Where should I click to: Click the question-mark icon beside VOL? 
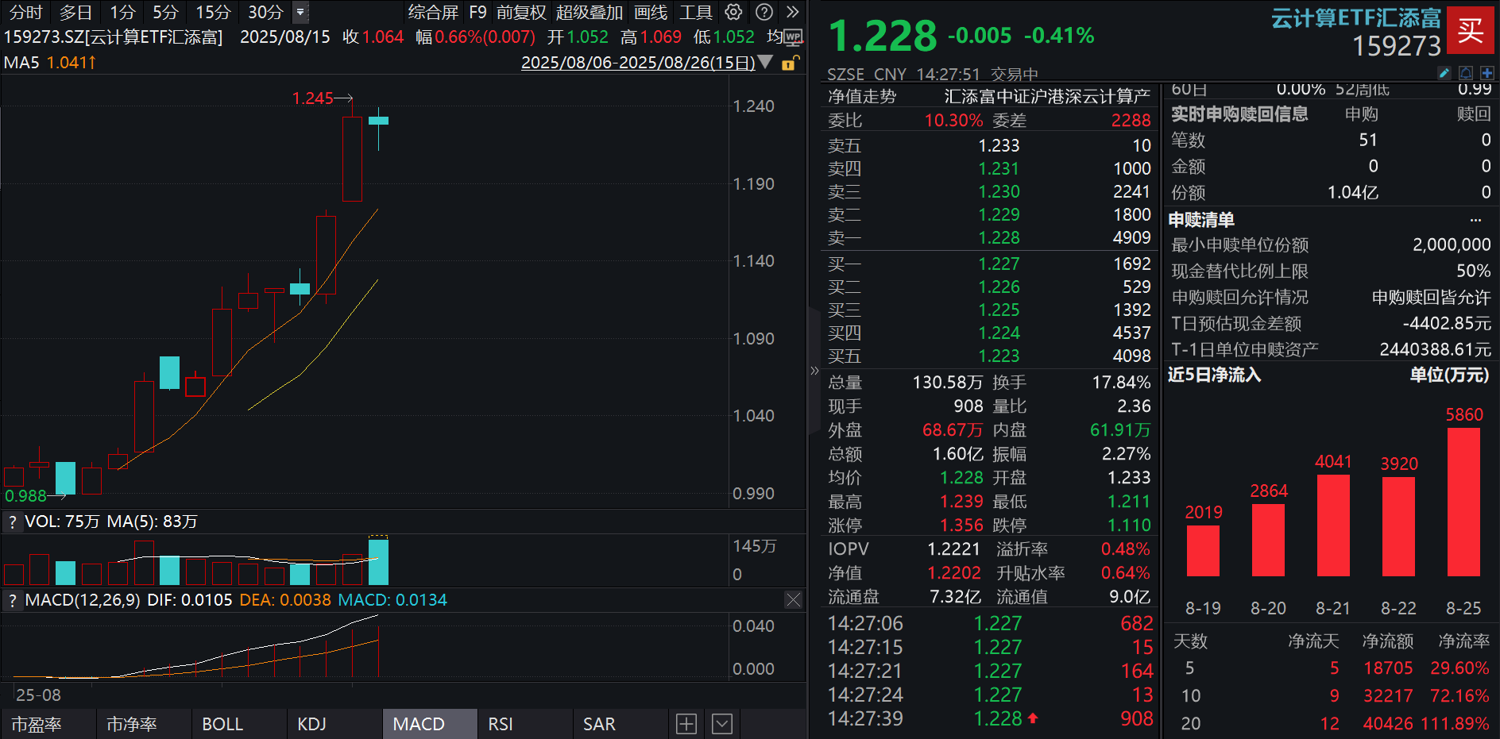click(12, 522)
